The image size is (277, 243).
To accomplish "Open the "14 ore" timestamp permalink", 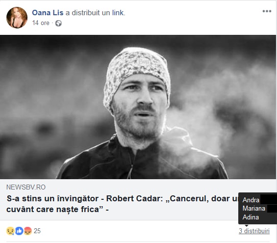I will [41, 23].
